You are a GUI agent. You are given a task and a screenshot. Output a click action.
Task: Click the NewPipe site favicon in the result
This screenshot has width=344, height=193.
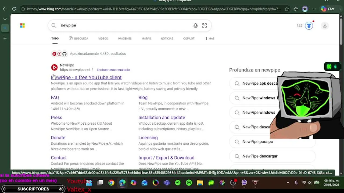(x=54, y=67)
